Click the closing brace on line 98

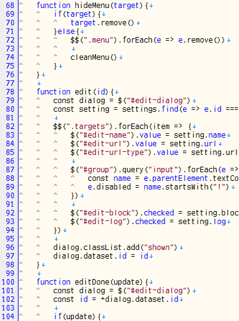[x=38, y=265]
